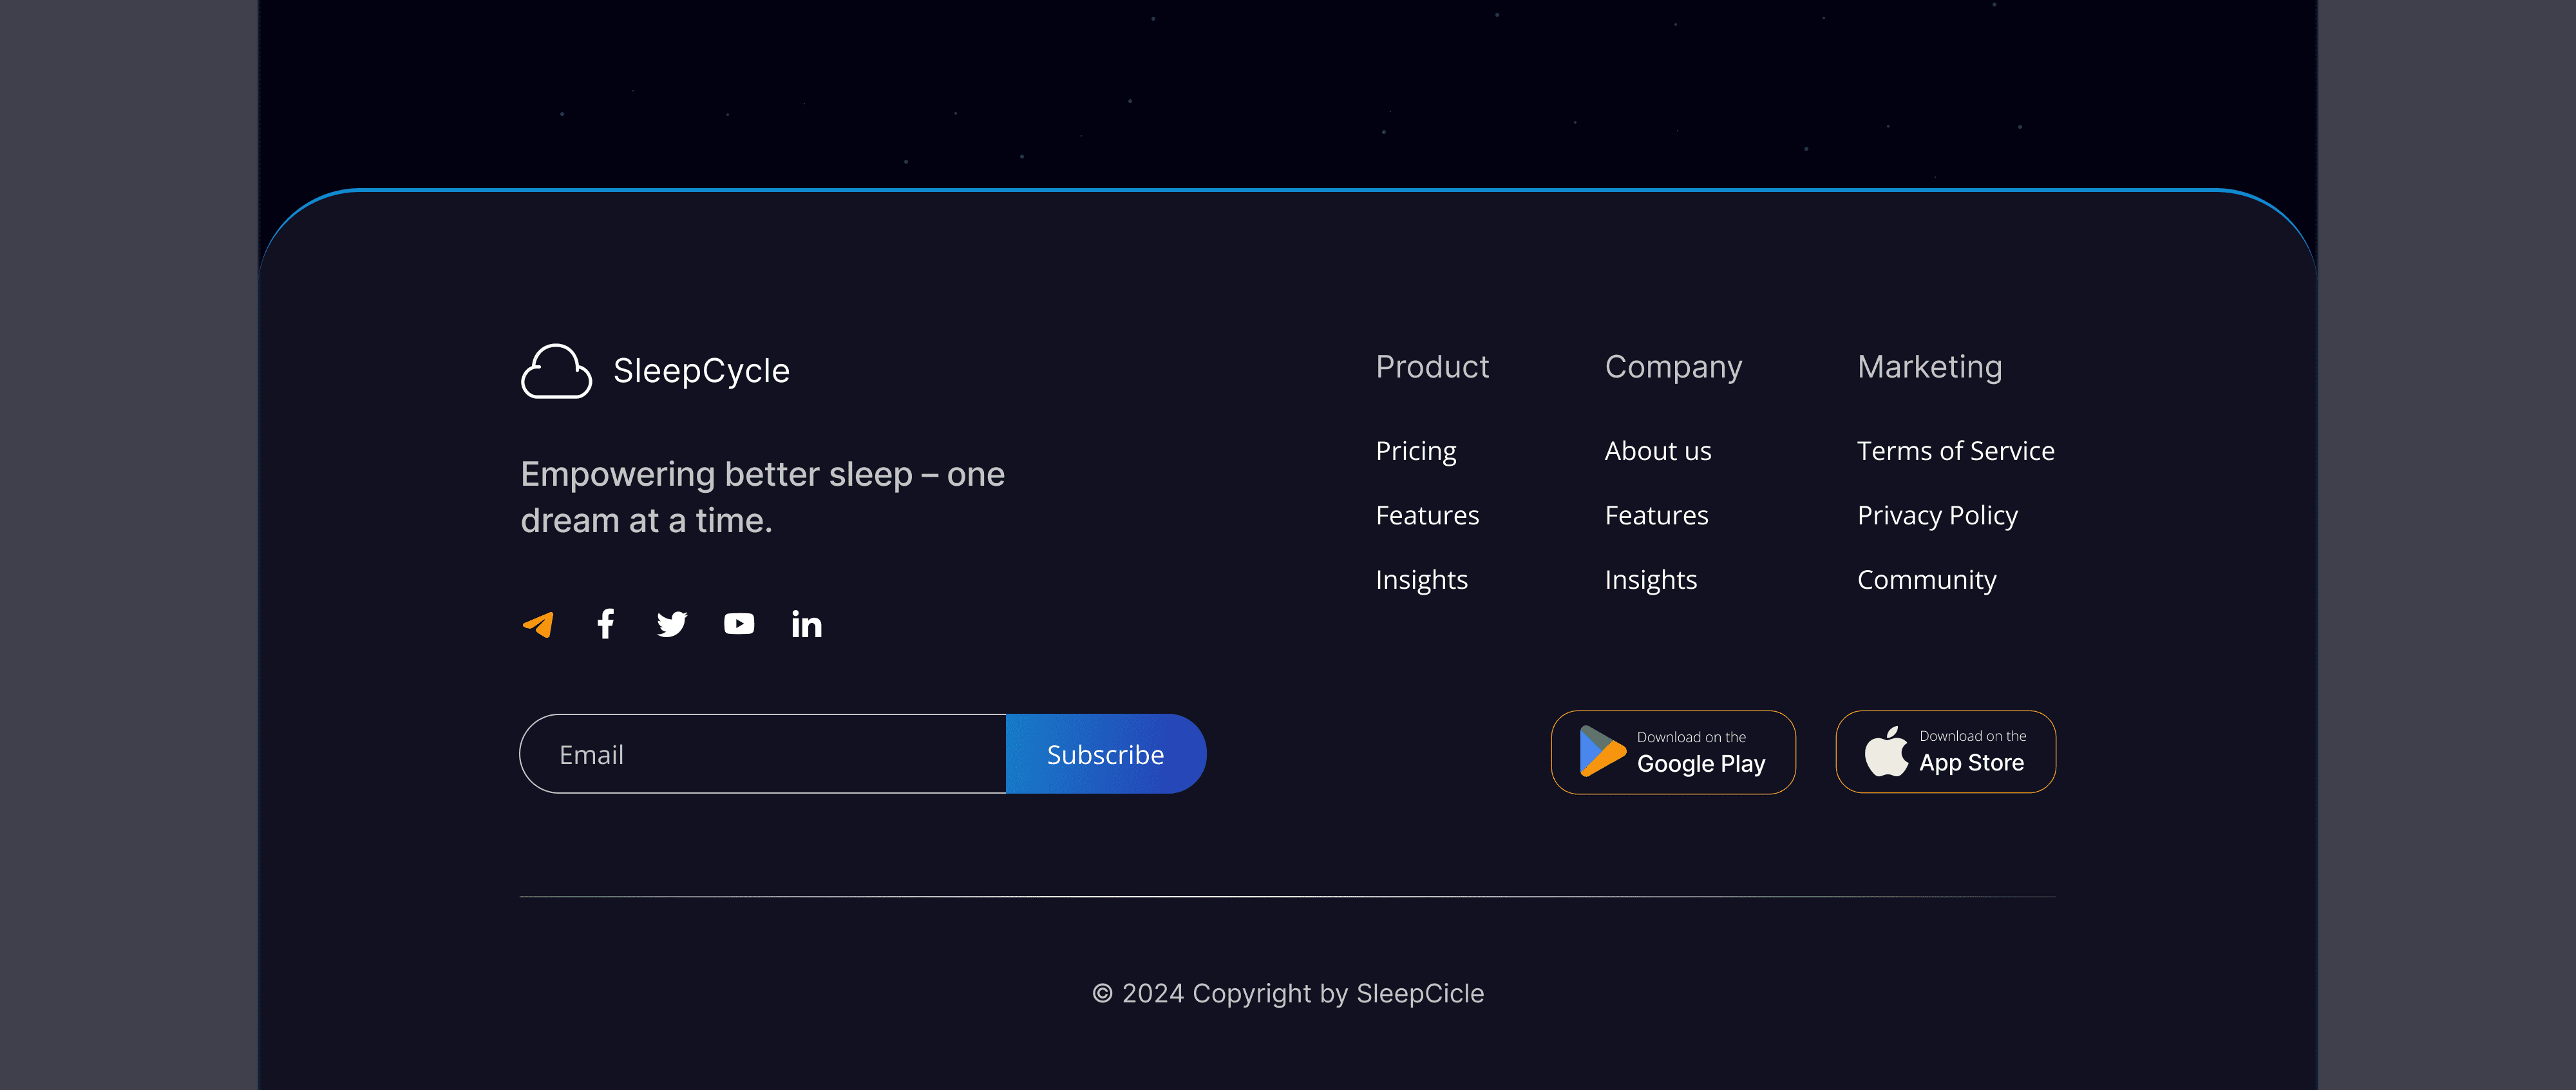This screenshot has width=2576, height=1090.
Task: Open the YouTube social icon
Action: click(x=739, y=624)
